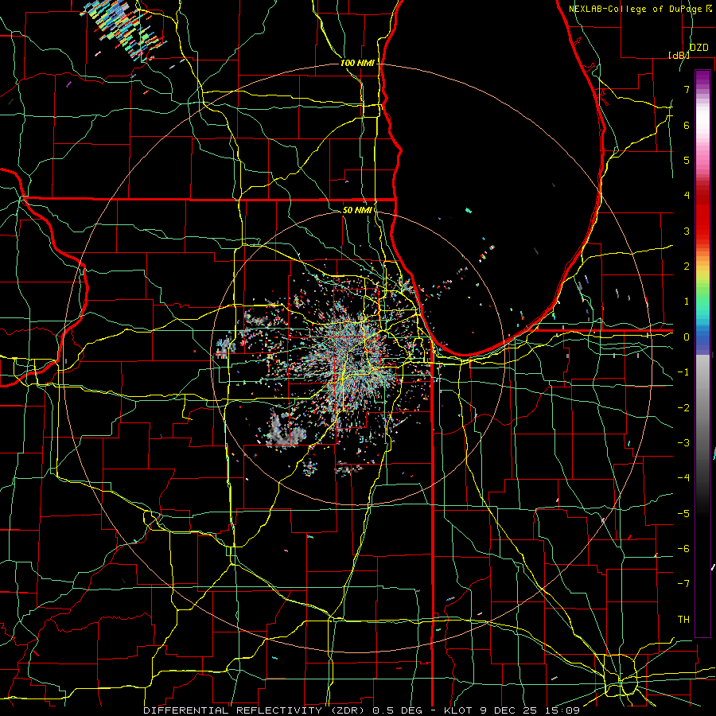Click the "KLOT" station ID in the caption
Screen dimensions: 716x716
[x=460, y=710]
